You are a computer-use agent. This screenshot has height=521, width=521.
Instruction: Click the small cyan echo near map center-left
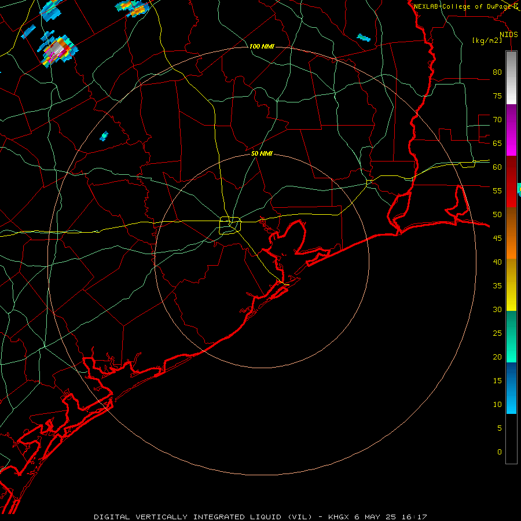[104, 136]
